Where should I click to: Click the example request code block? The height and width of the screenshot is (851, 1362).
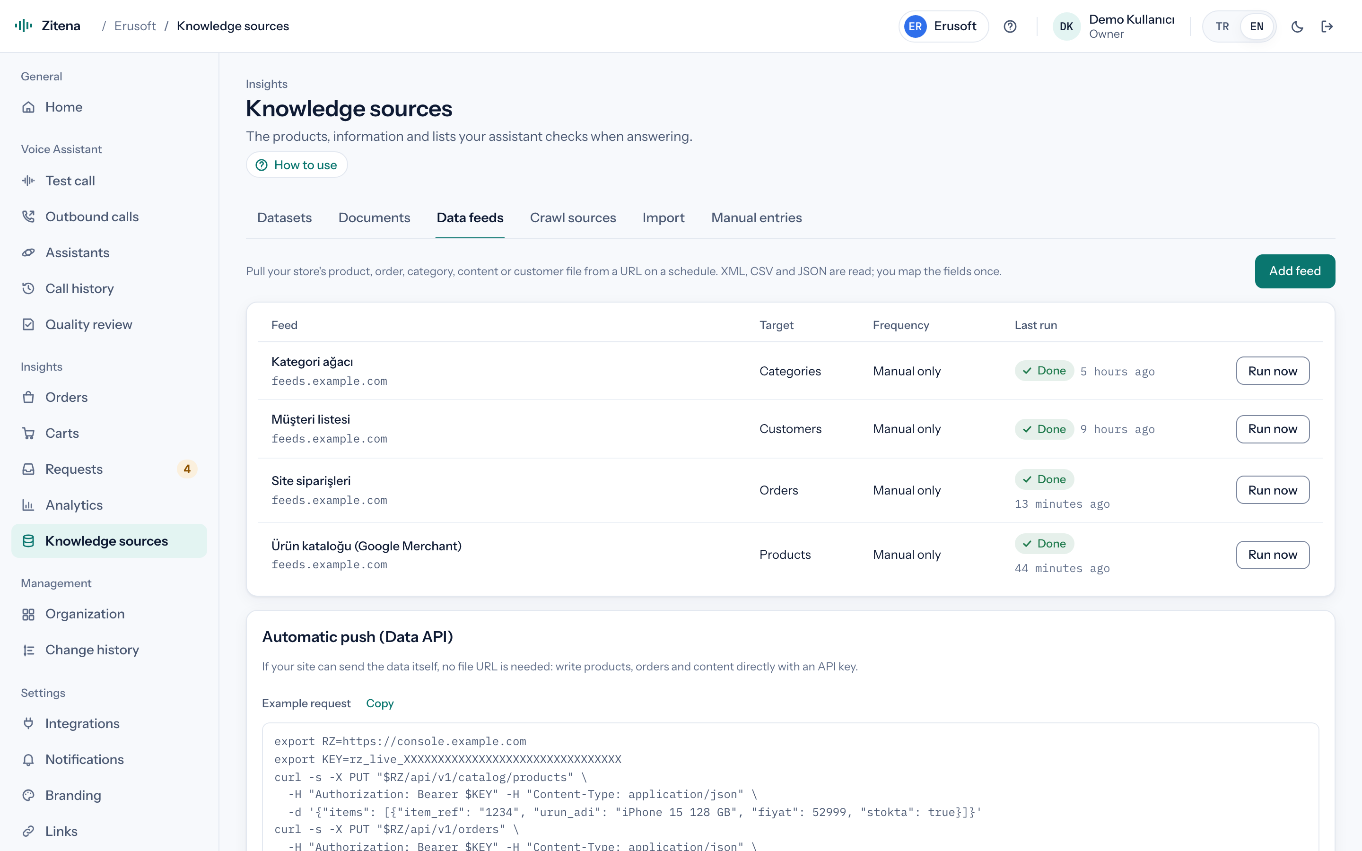[x=790, y=787]
